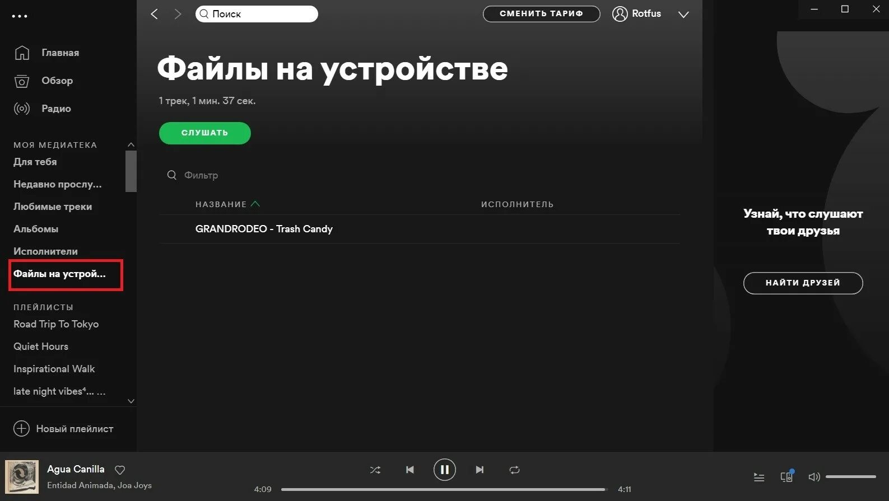Viewport: 889px width, 501px height.
Task: Go to the previous track
Action: (410, 470)
